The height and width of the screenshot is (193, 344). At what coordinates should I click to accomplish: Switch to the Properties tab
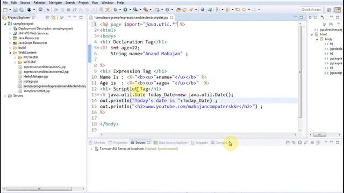pyautogui.click(x=118, y=143)
